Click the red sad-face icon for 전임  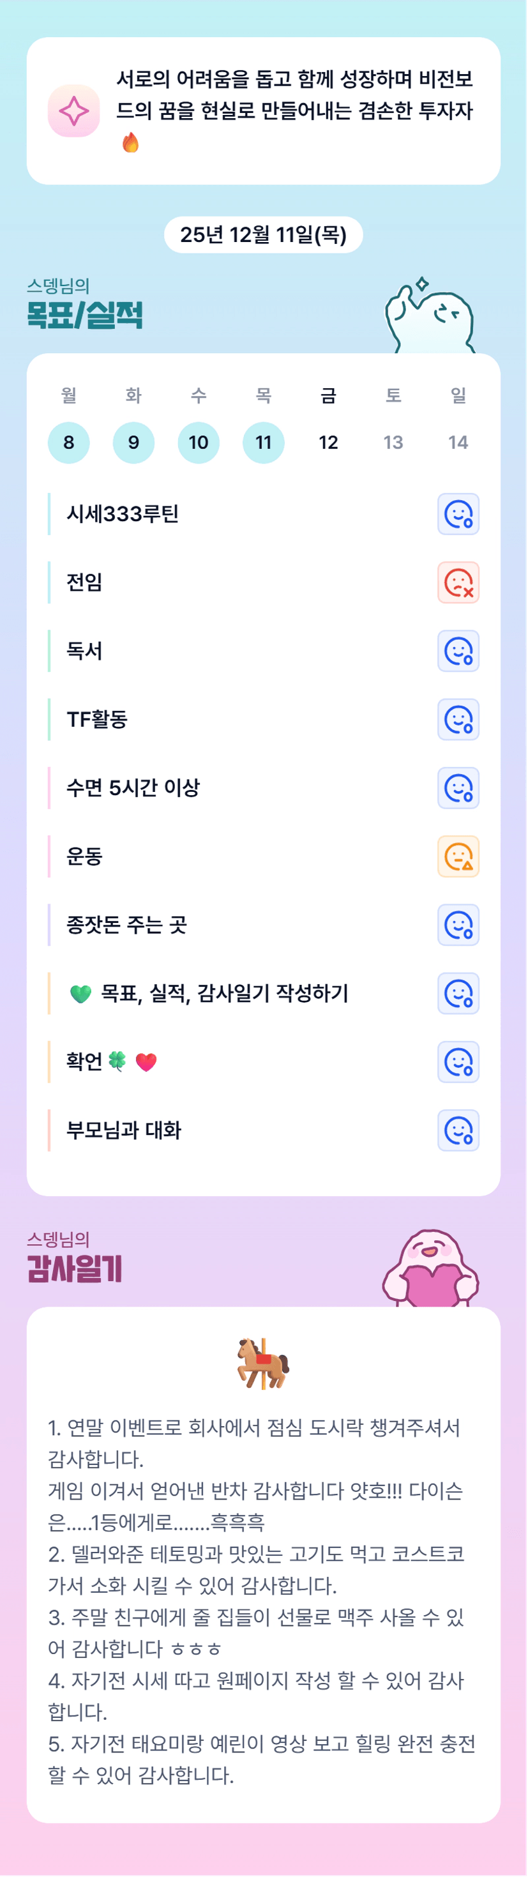coord(458,583)
